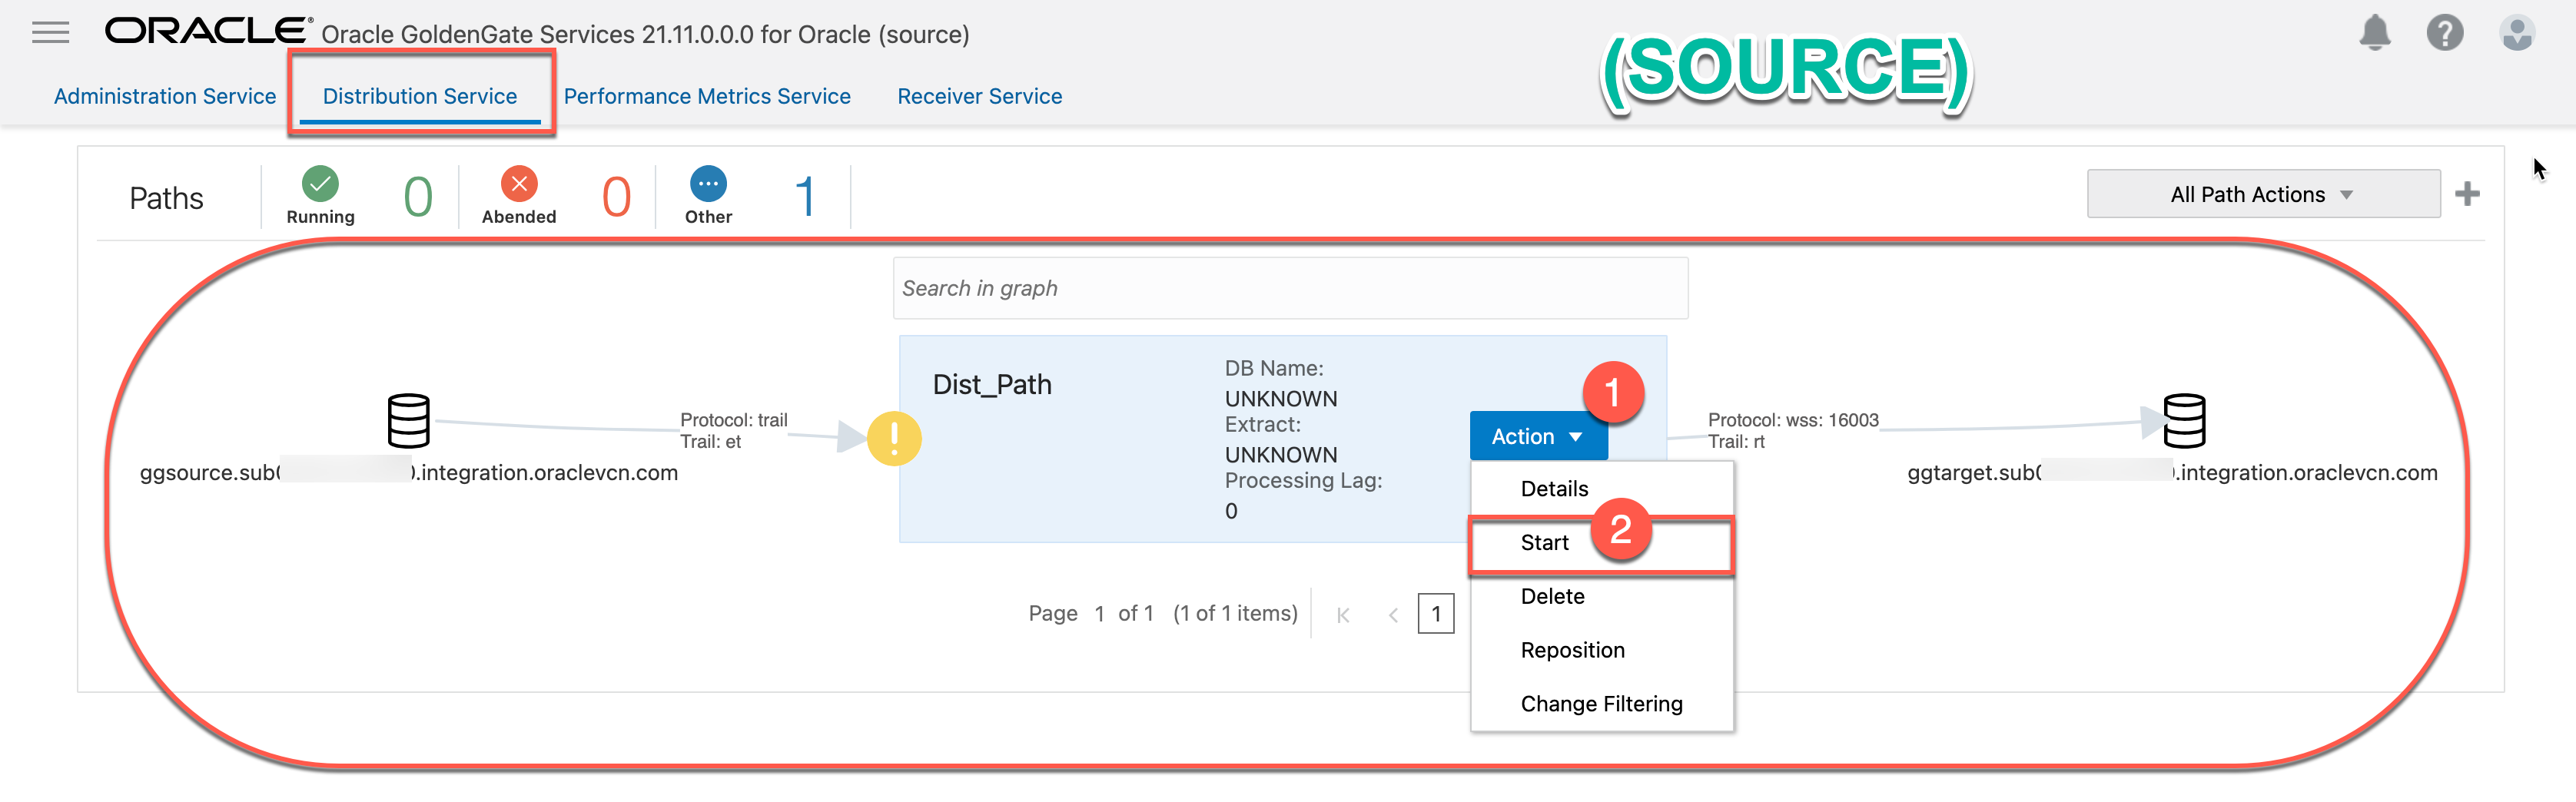Open the hamburger navigation menu
2576x802 pixels.
(x=50, y=33)
